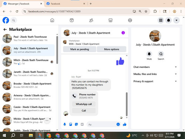
Task: Open the grid Menu icon
Action: coord(161,20)
